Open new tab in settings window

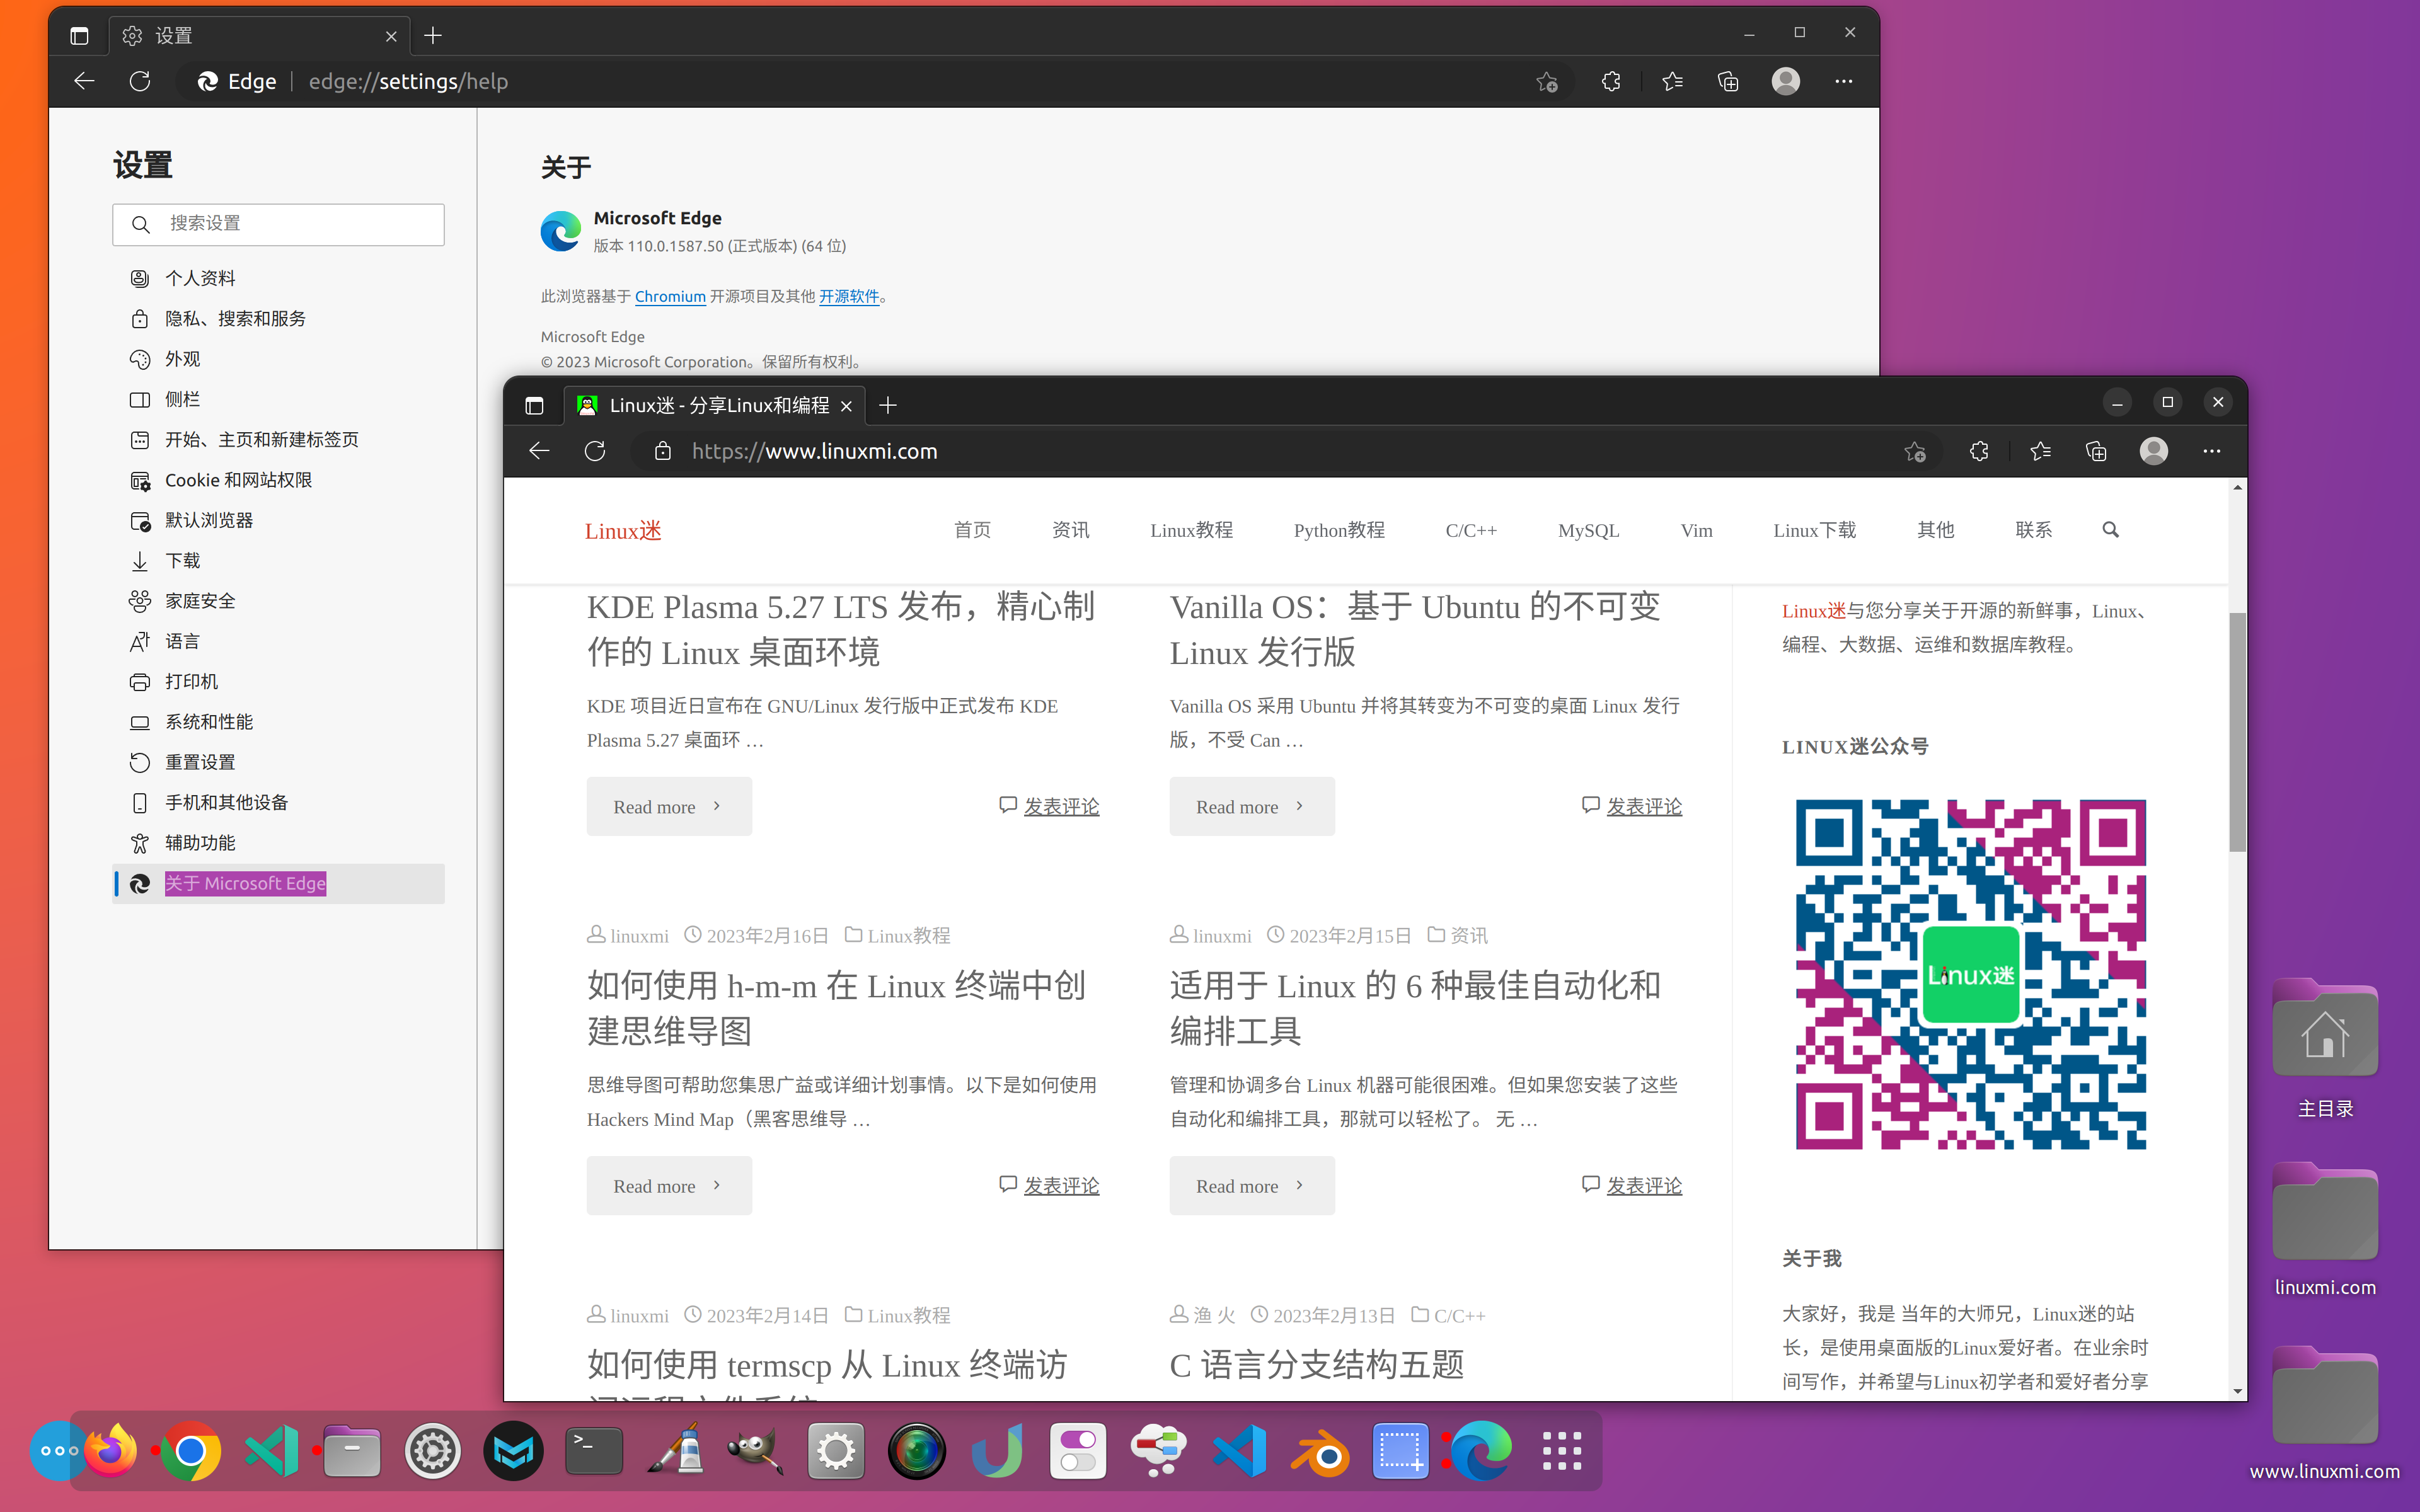(433, 36)
